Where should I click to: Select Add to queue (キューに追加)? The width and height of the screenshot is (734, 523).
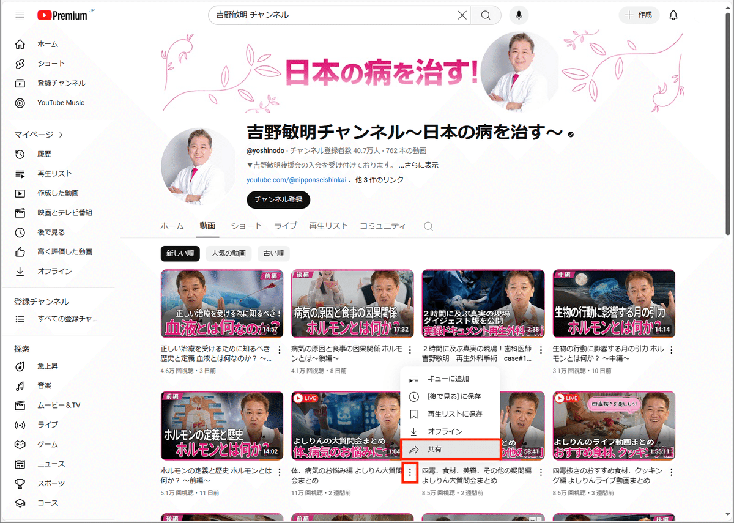tap(450, 379)
